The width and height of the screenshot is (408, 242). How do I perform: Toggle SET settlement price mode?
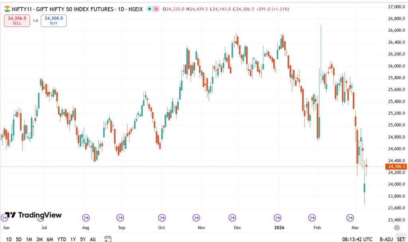click(401, 239)
